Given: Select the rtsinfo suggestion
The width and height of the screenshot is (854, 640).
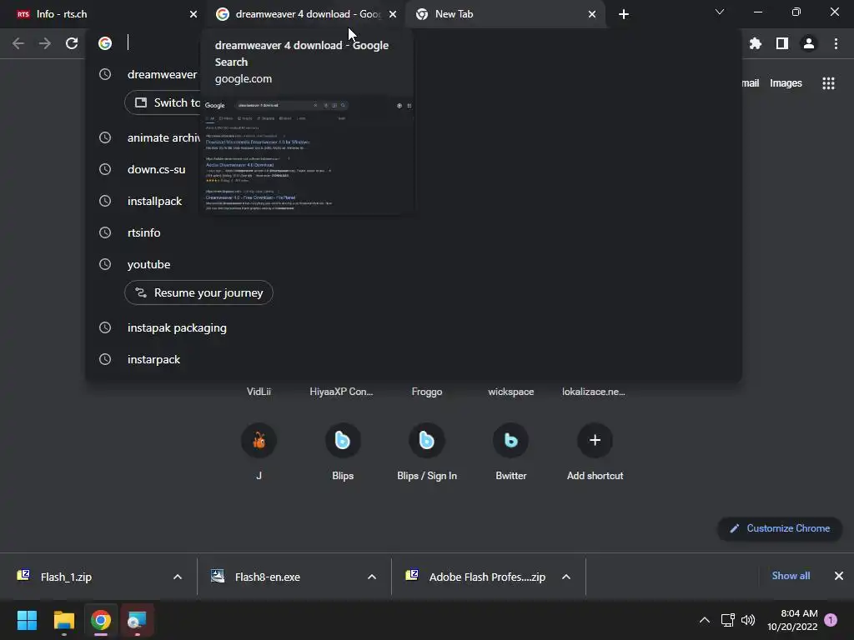Looking at the screenshot, I should pyautogui.click(x=414, y=232).
